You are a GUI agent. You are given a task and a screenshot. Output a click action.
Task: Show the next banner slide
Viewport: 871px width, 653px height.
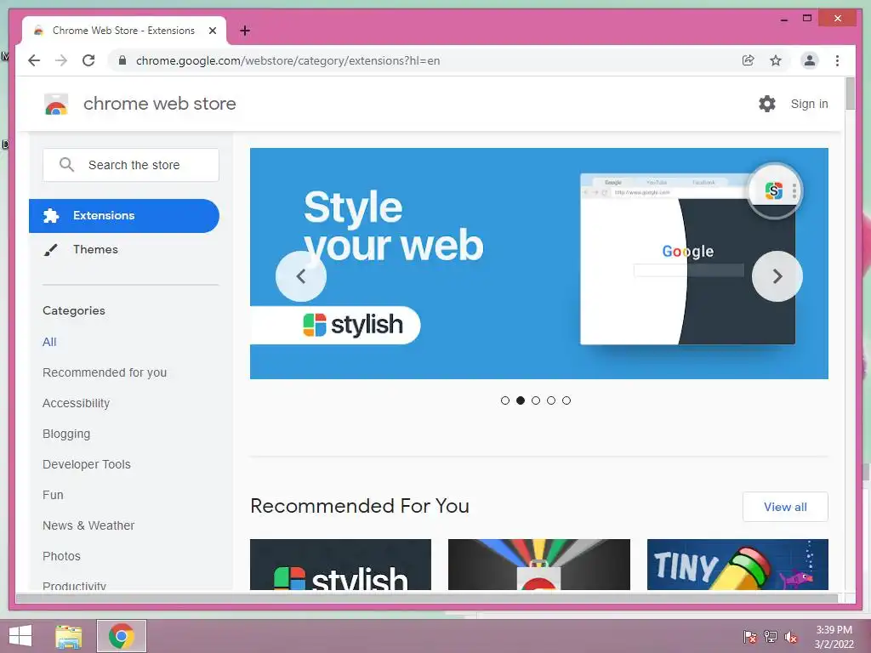[777, 276]
